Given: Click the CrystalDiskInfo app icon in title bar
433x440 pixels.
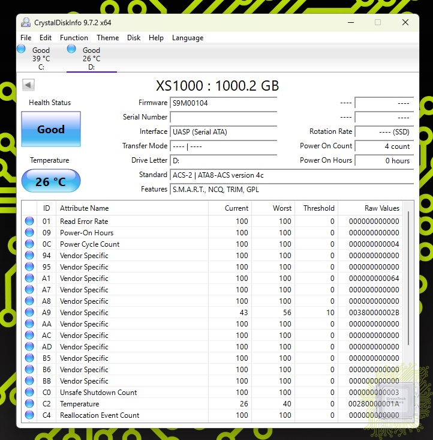Looking at the screenshot, I should 26,23.
